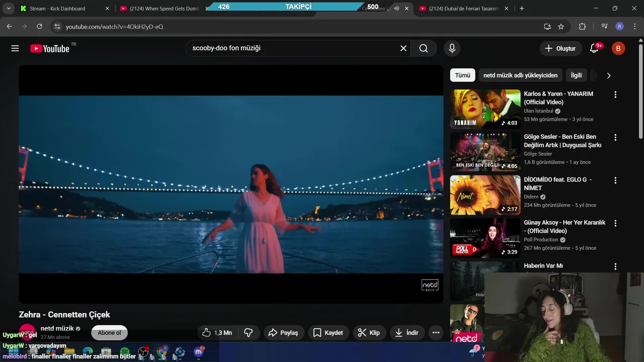This screenshot has height=362, width=644.
Task: Open the netd müzik channel name
Action: [57, 328]
